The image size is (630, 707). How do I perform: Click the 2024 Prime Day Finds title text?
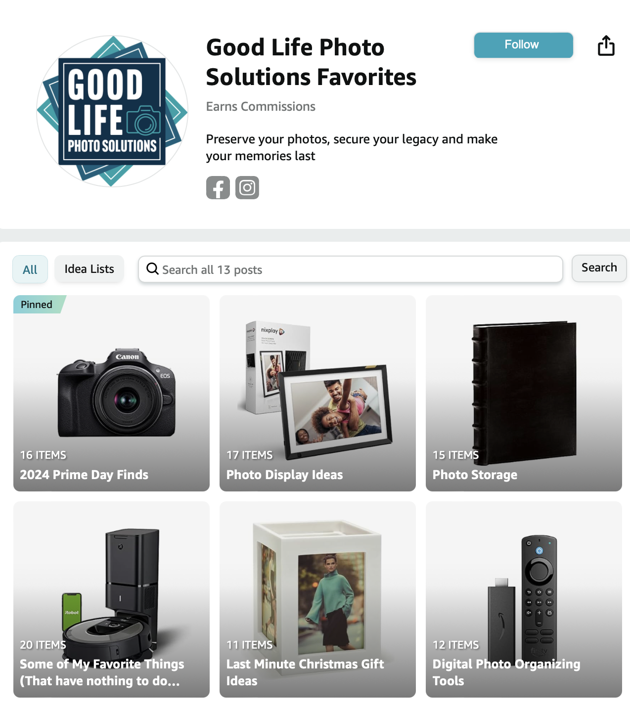click(84, 475)
